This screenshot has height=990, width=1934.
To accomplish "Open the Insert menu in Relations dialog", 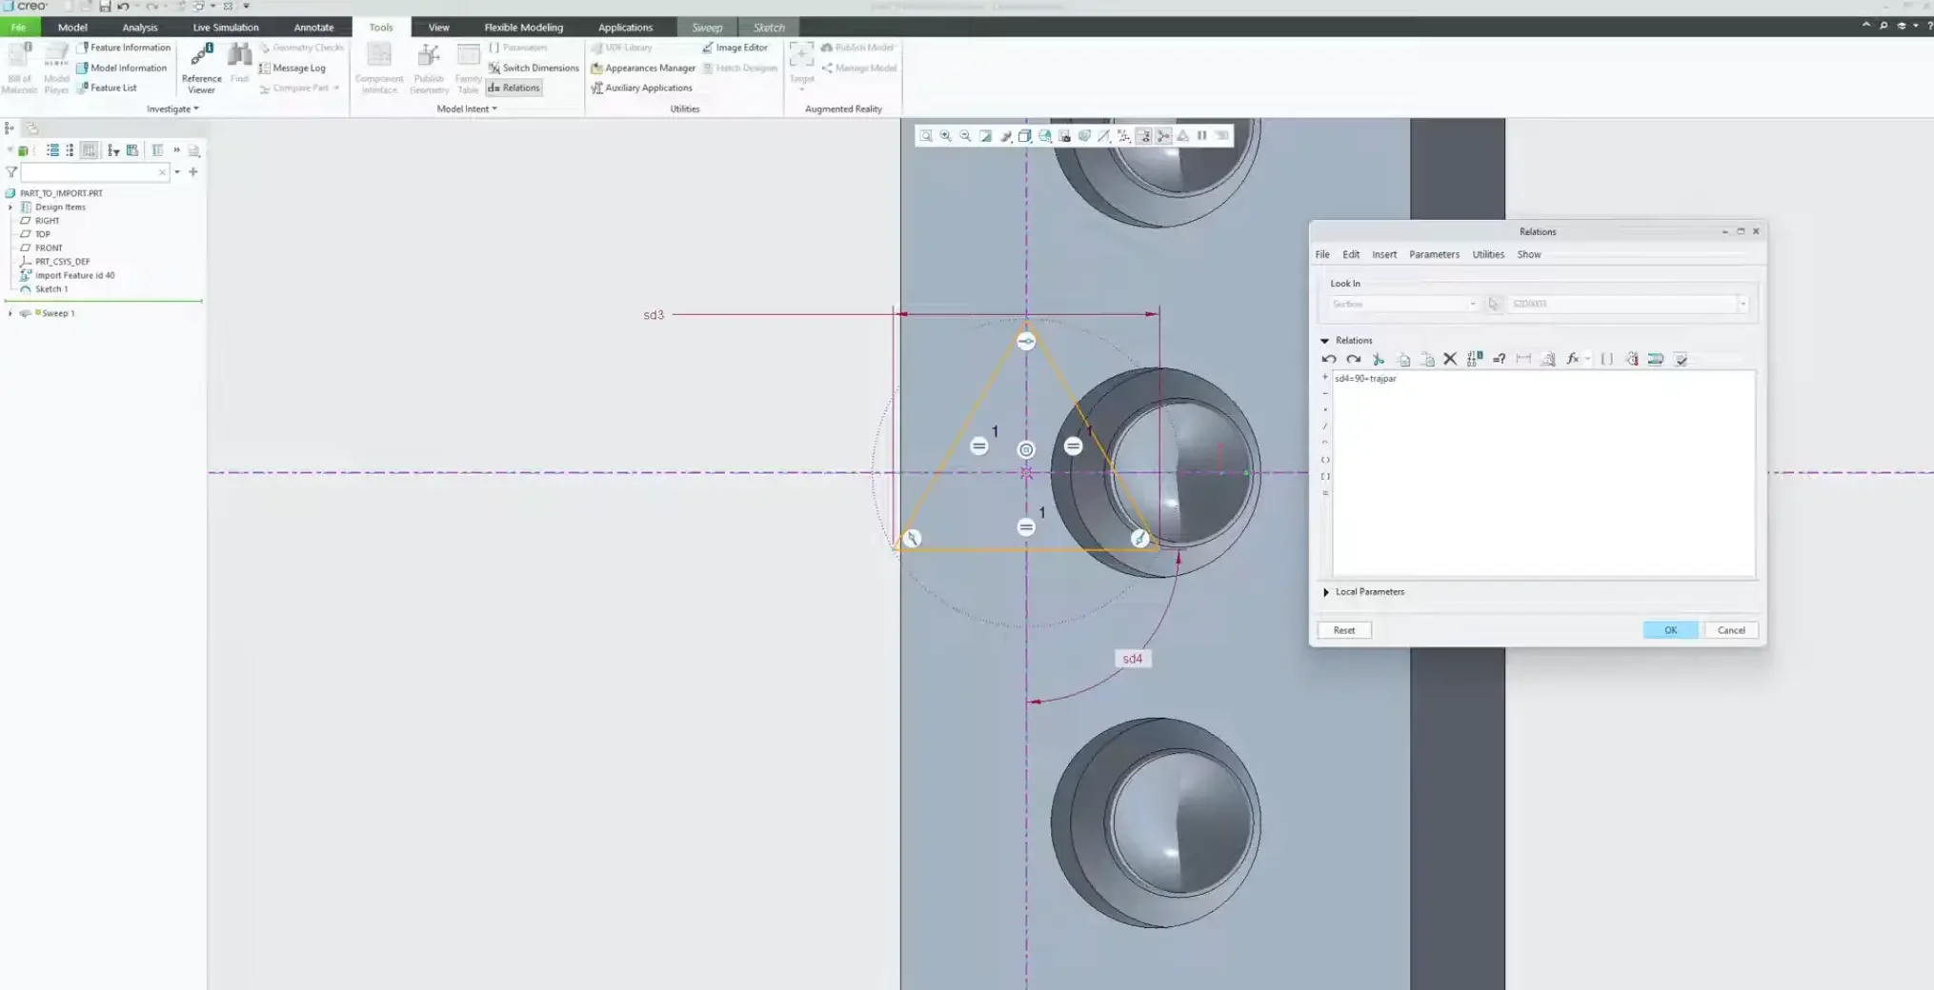I will (1384, 254).
